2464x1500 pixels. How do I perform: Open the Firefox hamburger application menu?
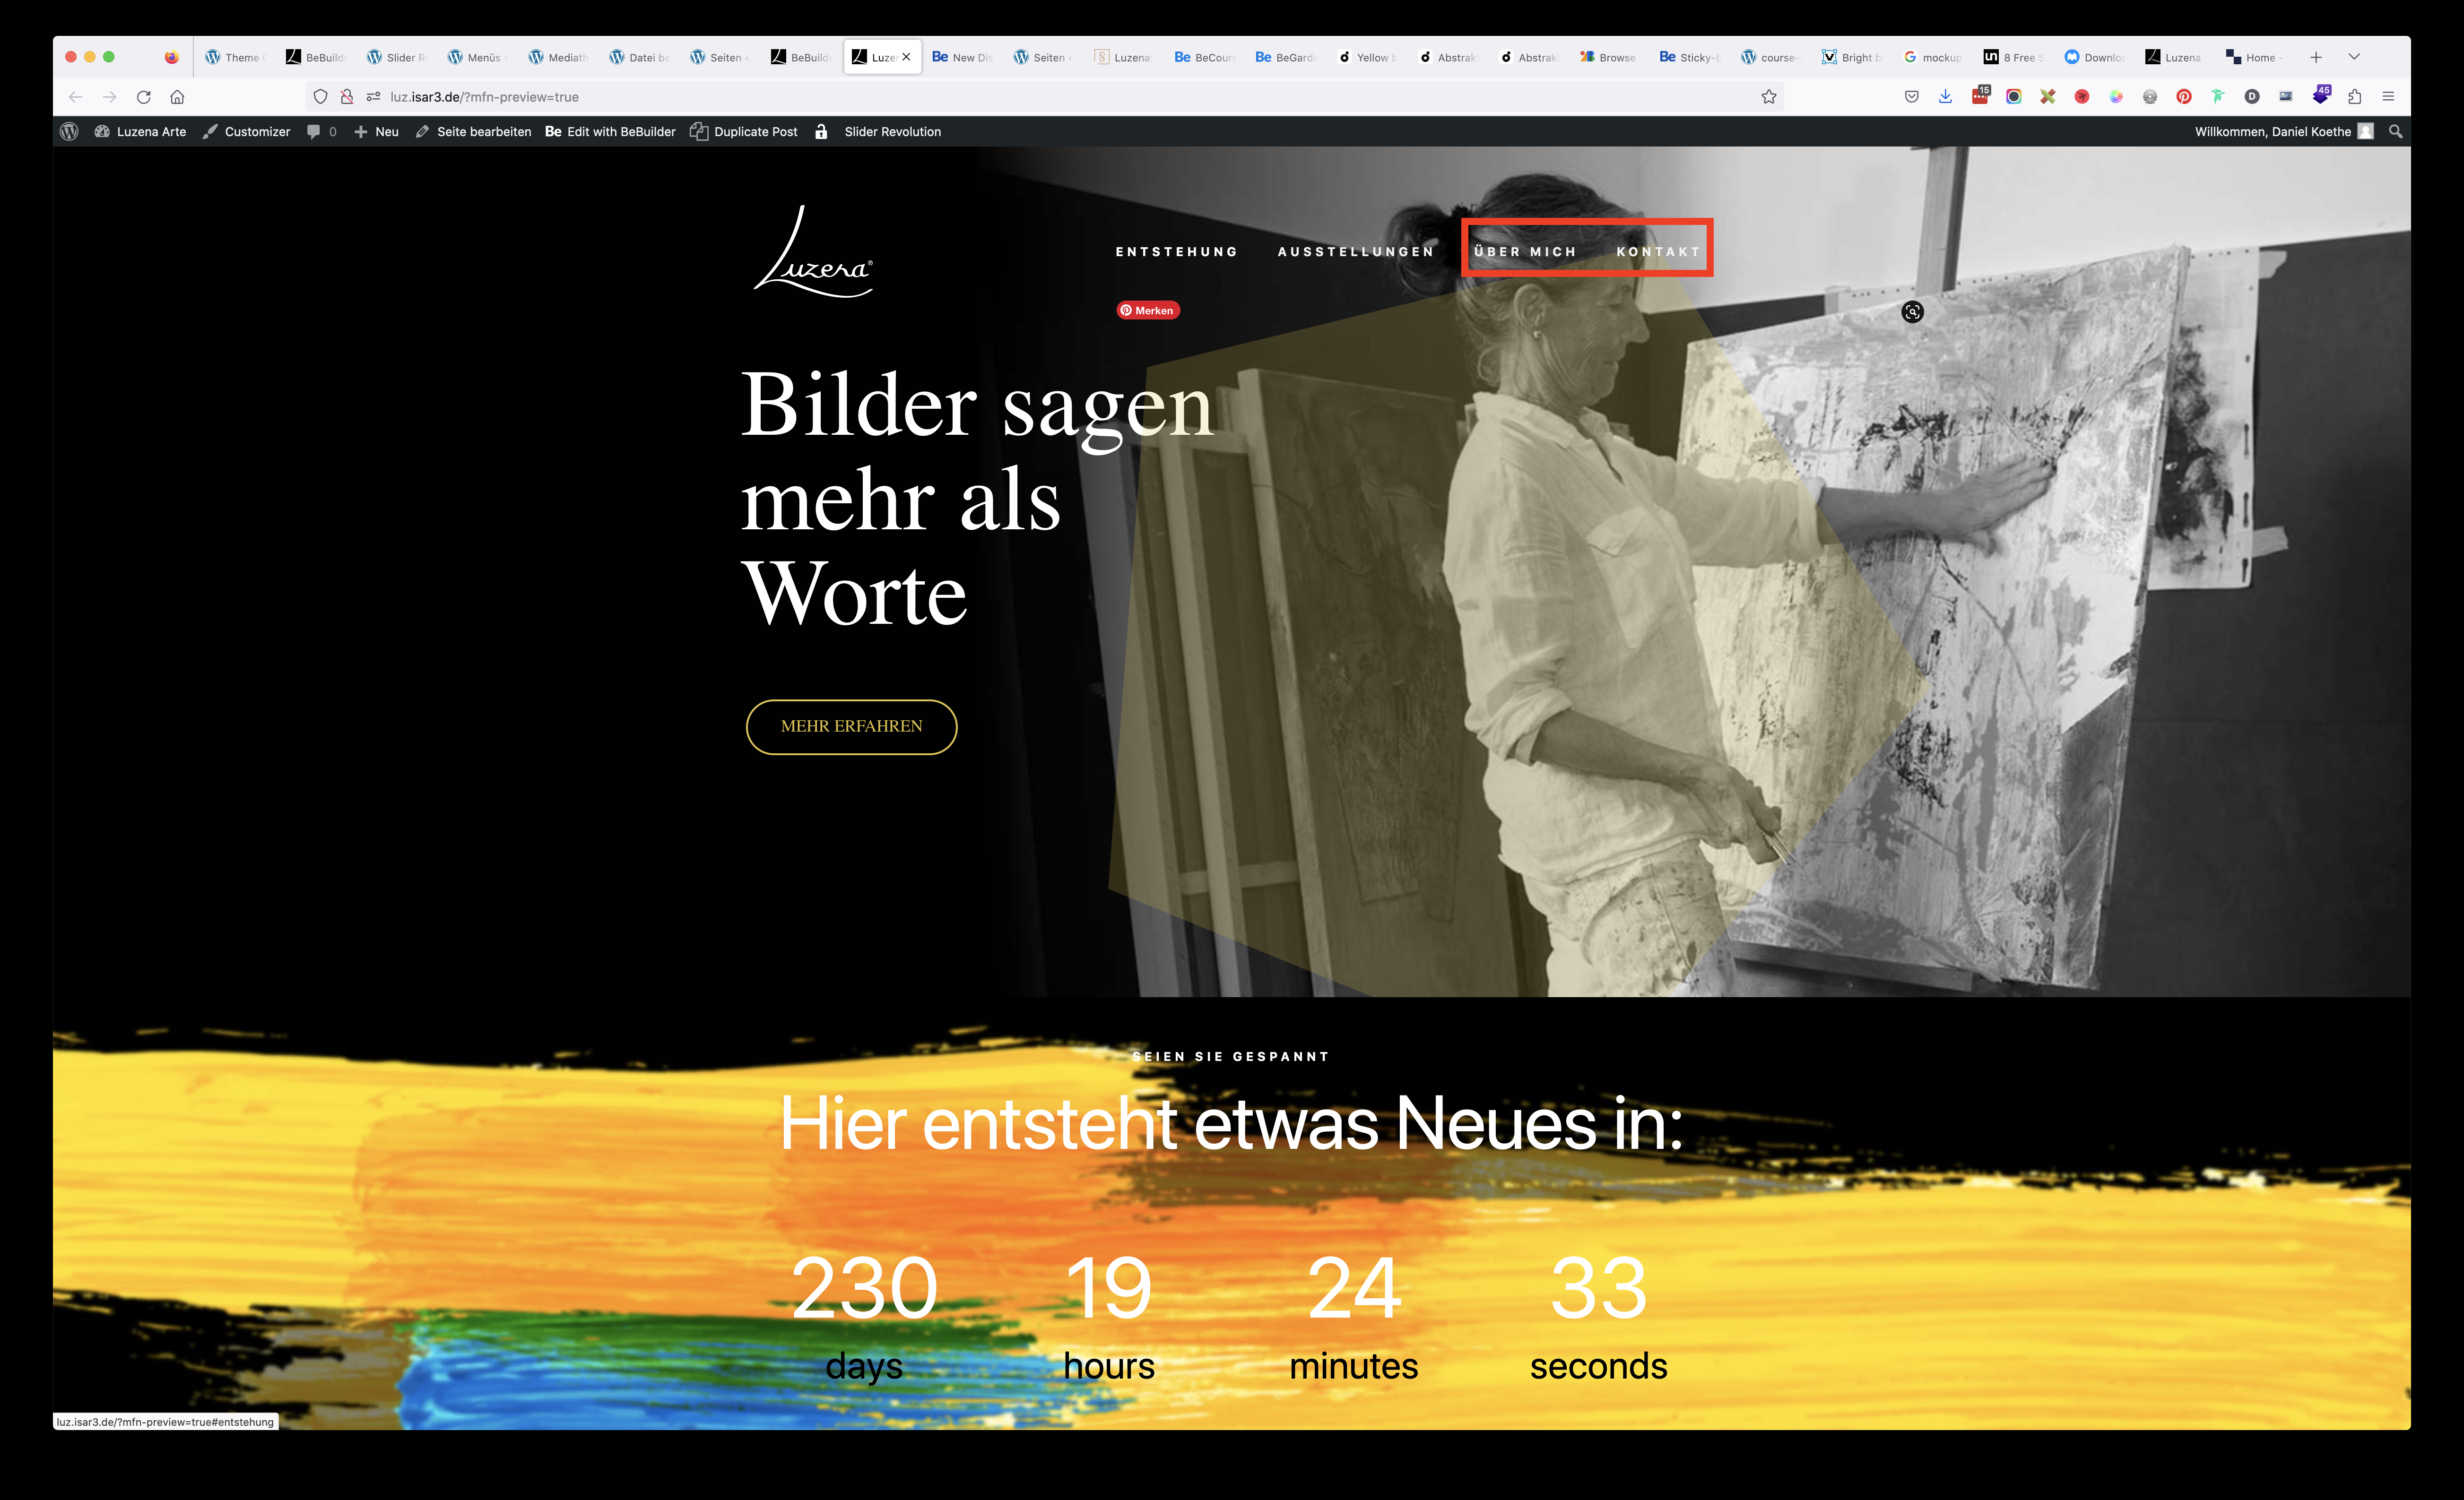[x=2388, y=97]
